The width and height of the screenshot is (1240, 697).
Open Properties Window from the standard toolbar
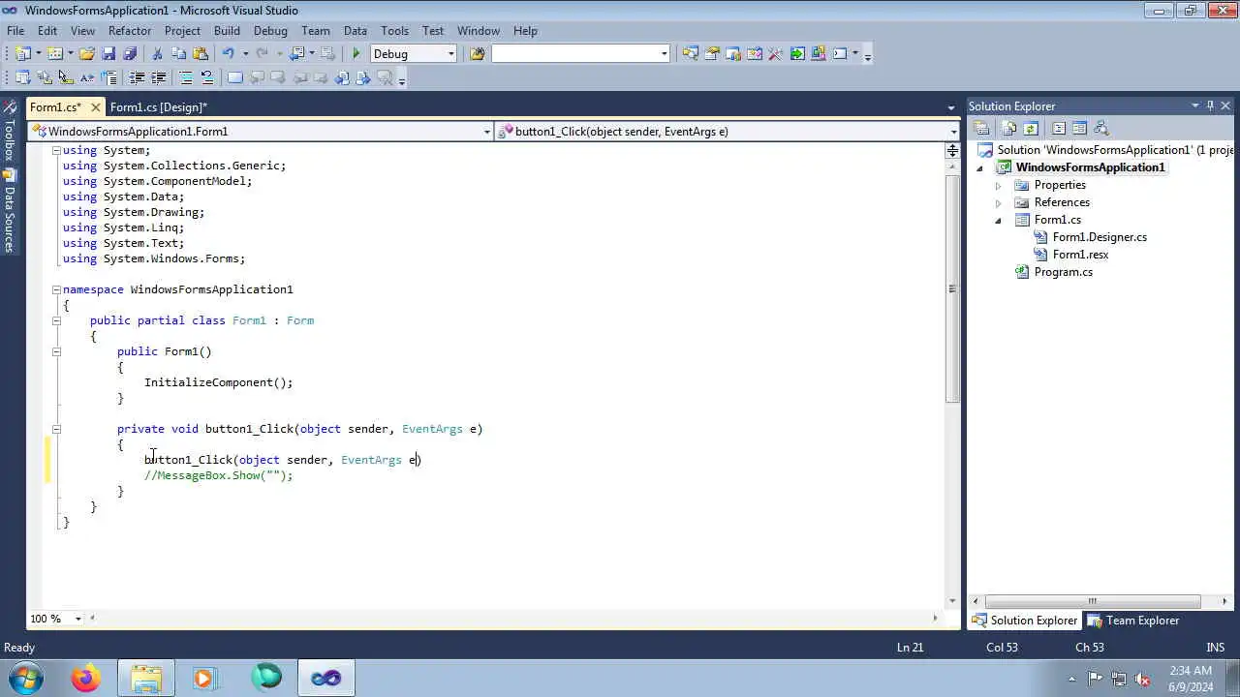(x=712, y=54)
